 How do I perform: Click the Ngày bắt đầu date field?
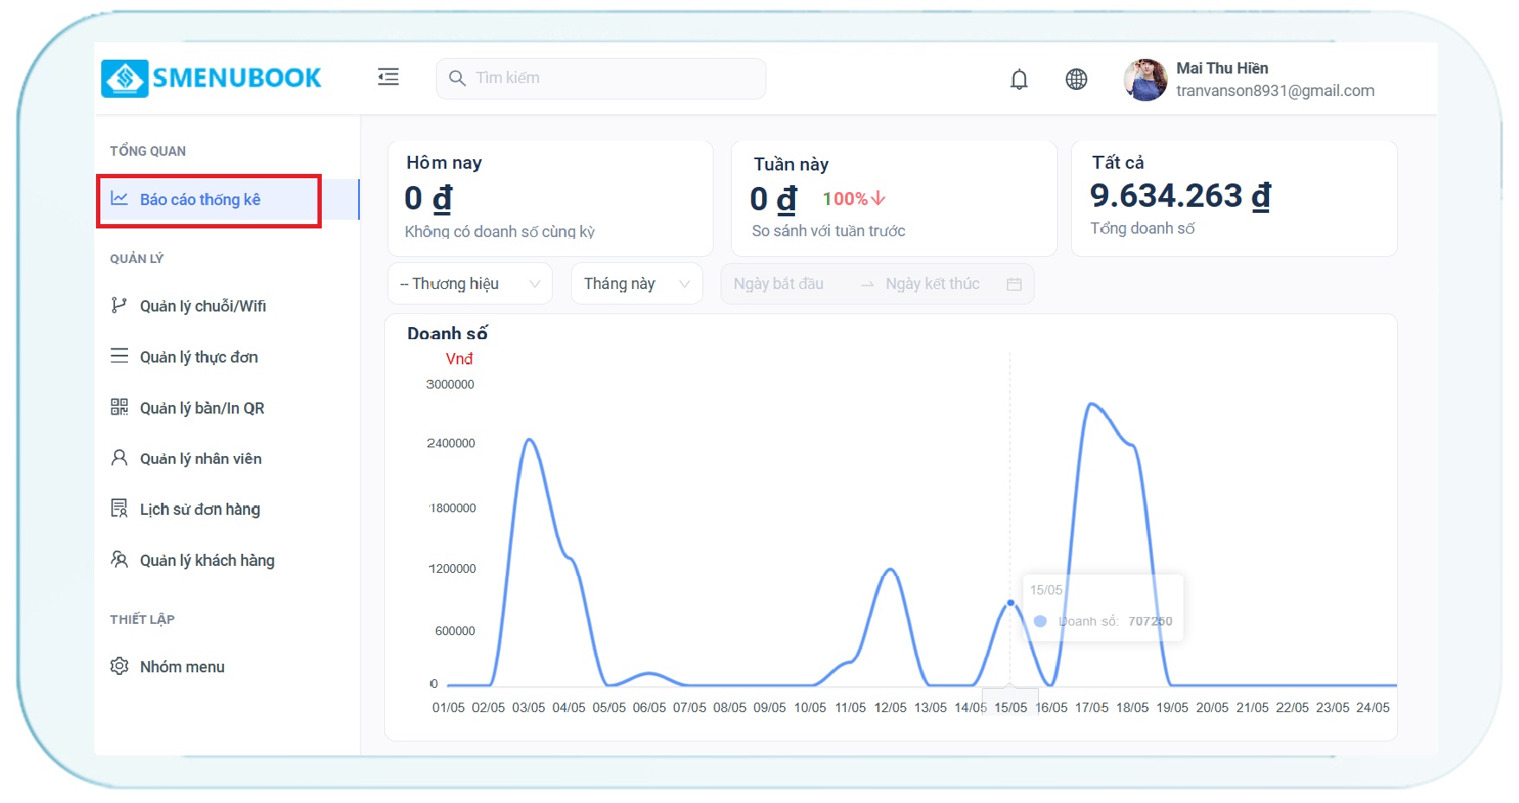click(x=779, y=284)
